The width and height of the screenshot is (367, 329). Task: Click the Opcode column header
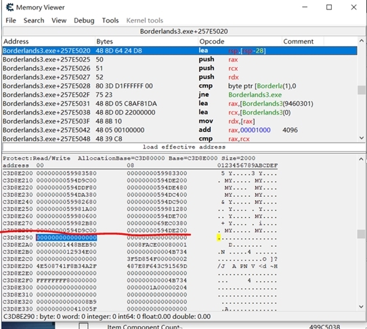[x=240, y=41]
